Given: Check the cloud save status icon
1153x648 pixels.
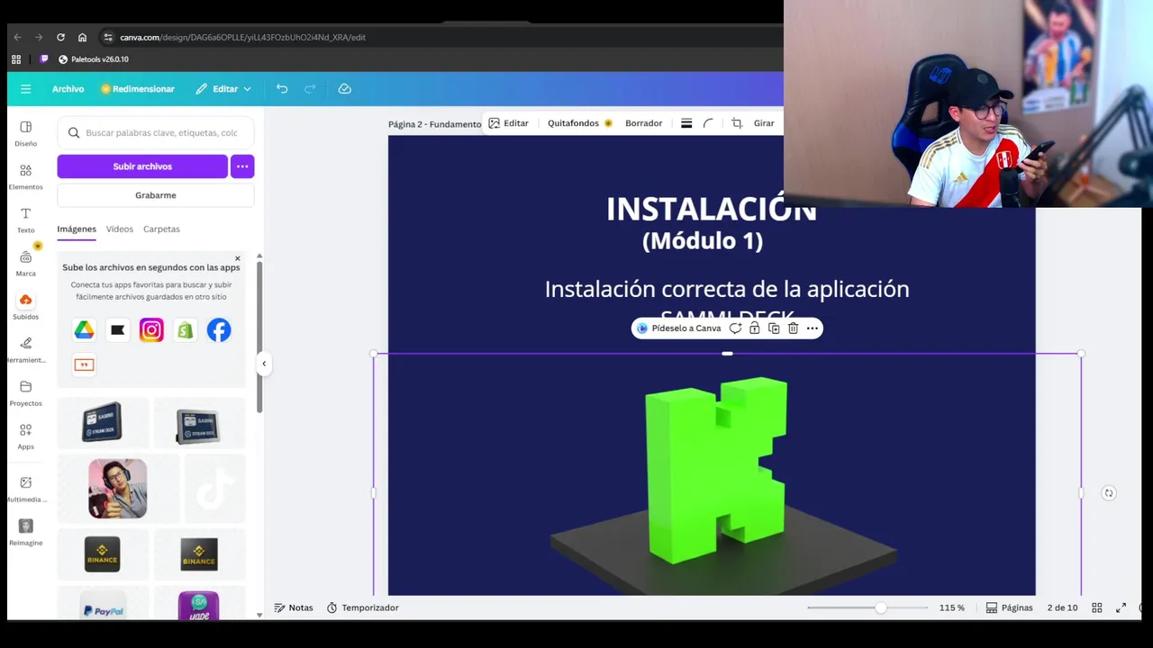Looking at the screenshot, I should [x=344, y=89].
